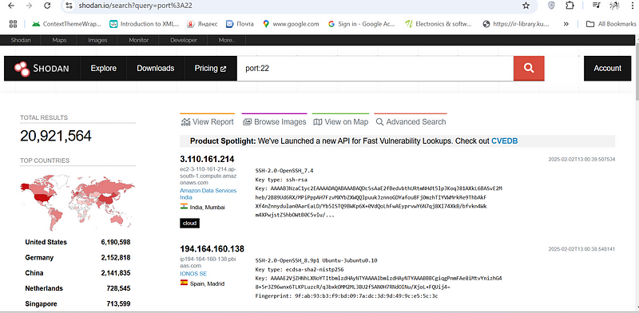This screenshot has width=639, height=313.
Task: Open the Sign in - Google Ac... bookmark
Action: click(362, 24)
